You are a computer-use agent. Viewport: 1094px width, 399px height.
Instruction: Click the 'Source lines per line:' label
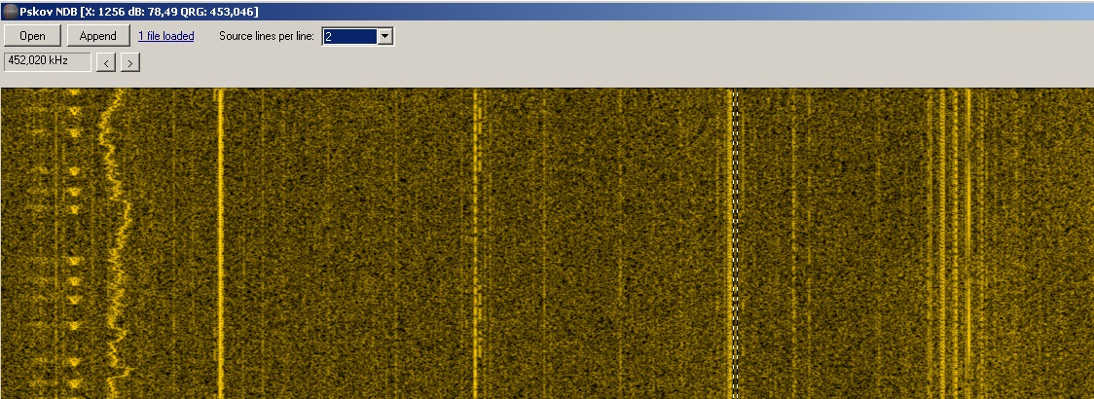[267, 36]
